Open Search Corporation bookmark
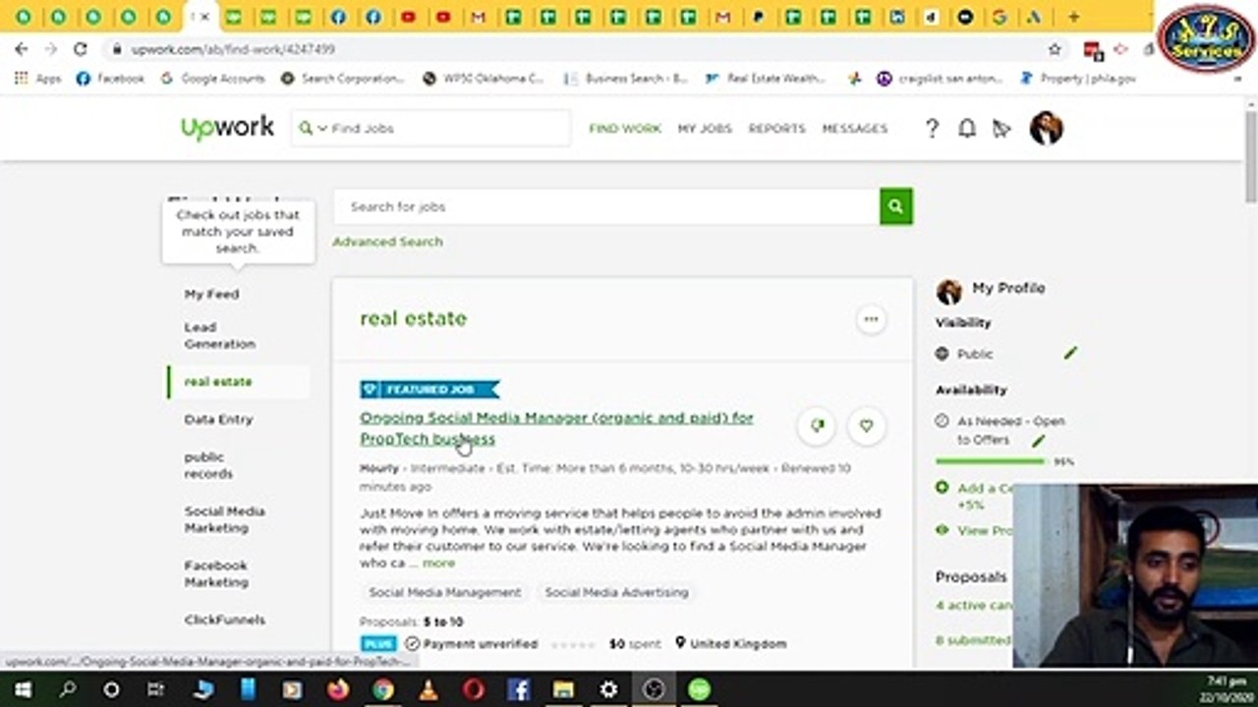 coord(342,79)
